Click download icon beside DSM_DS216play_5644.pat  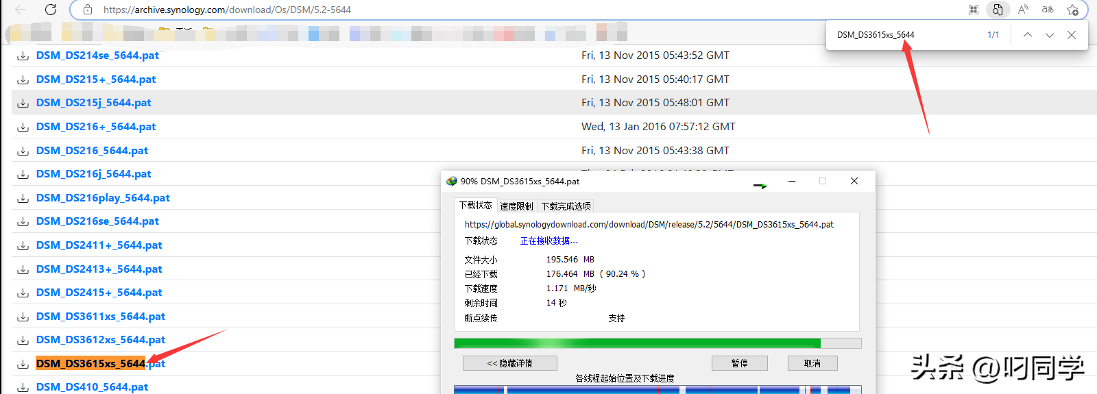pos(23,198)
